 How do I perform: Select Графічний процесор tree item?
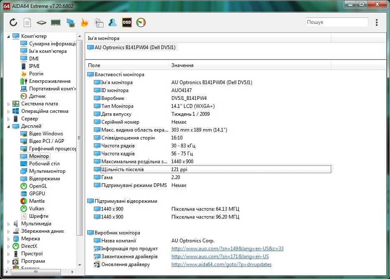tap(53, 148)
